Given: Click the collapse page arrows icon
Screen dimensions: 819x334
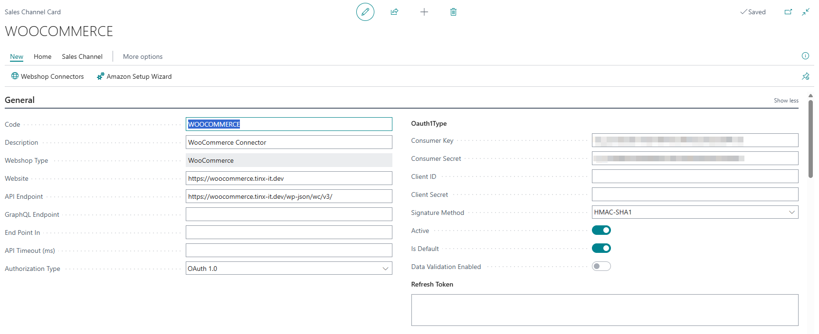Looking at the screenshot, I should [x=806, y=12].
